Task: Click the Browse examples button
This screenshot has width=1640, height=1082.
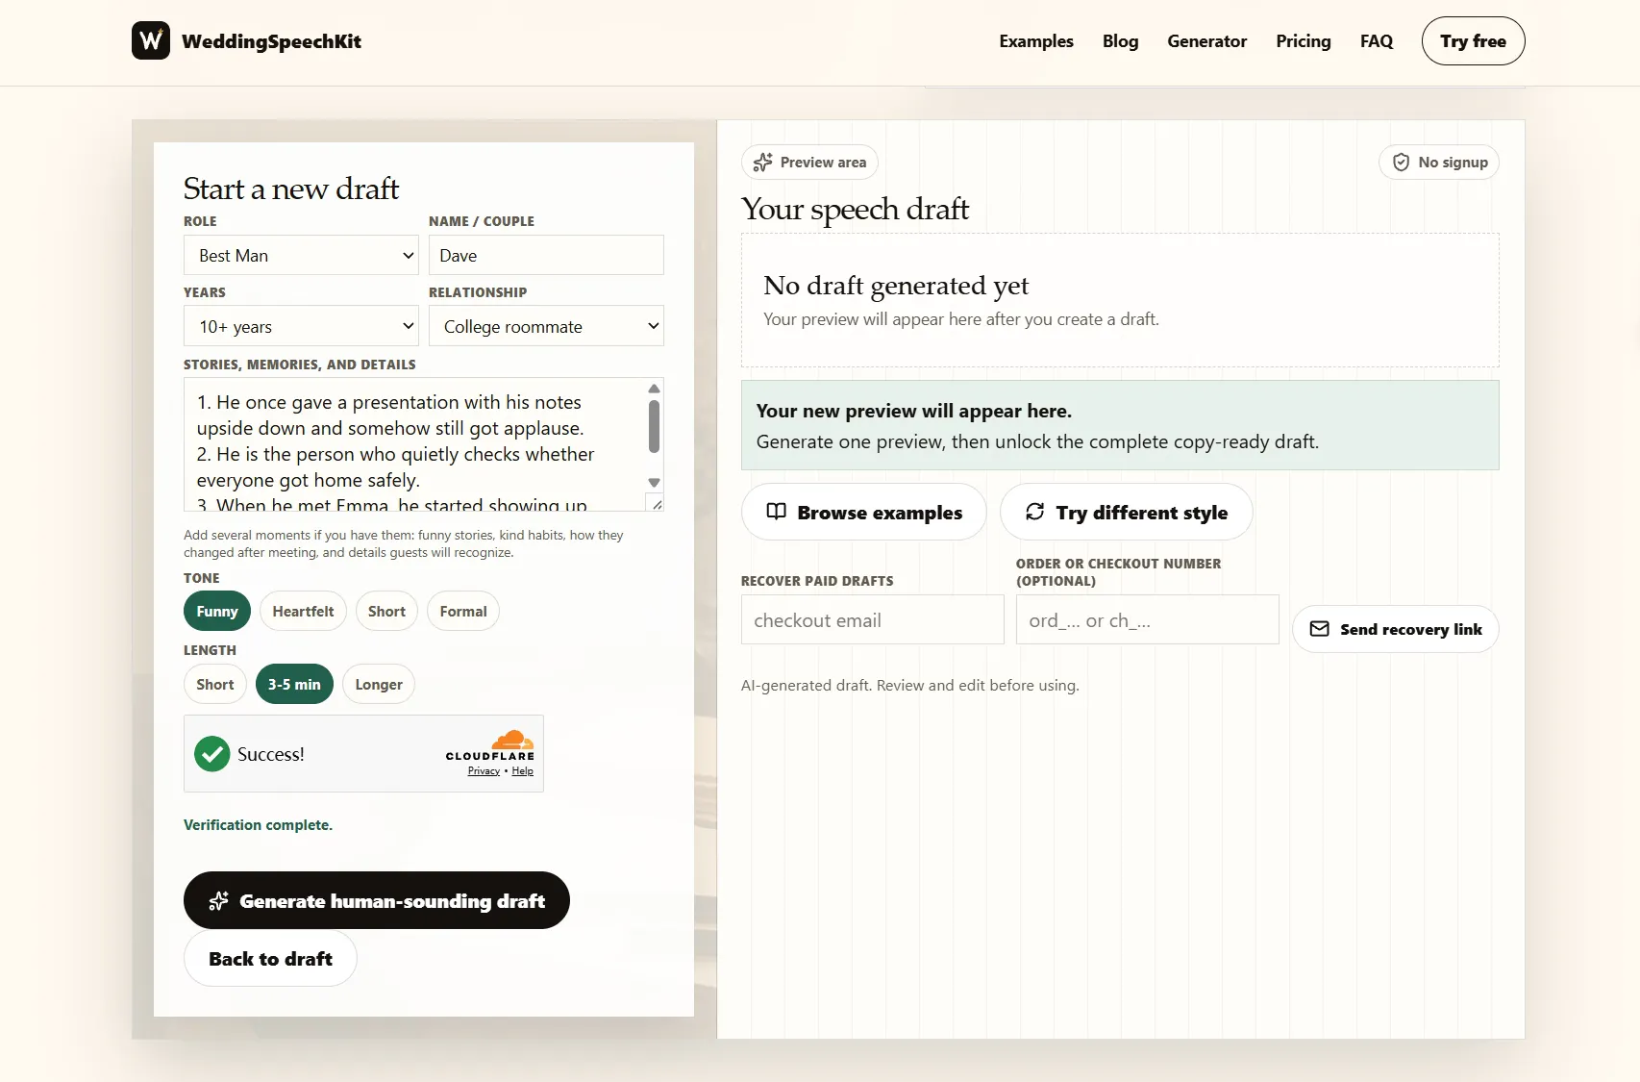Action: pos(863,512)
